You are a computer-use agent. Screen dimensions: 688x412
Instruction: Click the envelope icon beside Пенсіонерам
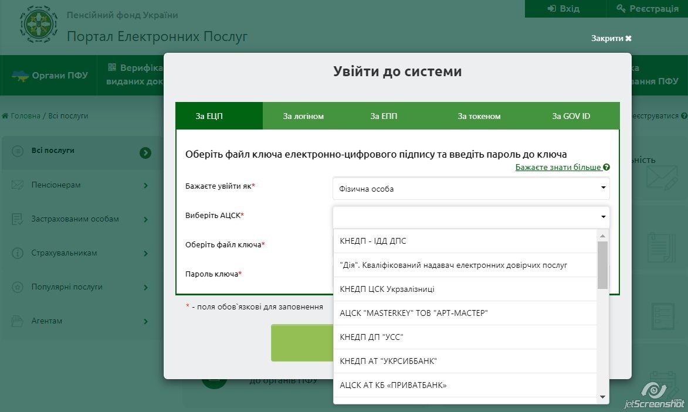[18, 185]
